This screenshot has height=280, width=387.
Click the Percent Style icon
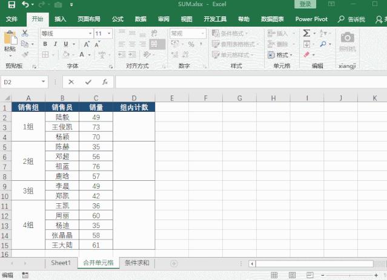coord(191,44)
